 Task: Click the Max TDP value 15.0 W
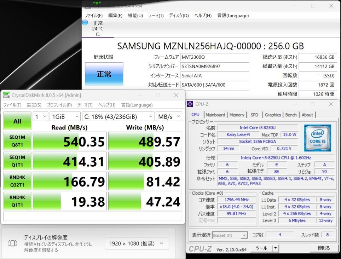coord(289,134)
